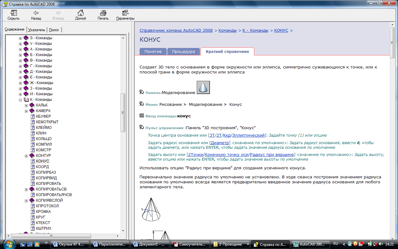
Task: Switch to the Указатель tab
Action: coord(37,30)
